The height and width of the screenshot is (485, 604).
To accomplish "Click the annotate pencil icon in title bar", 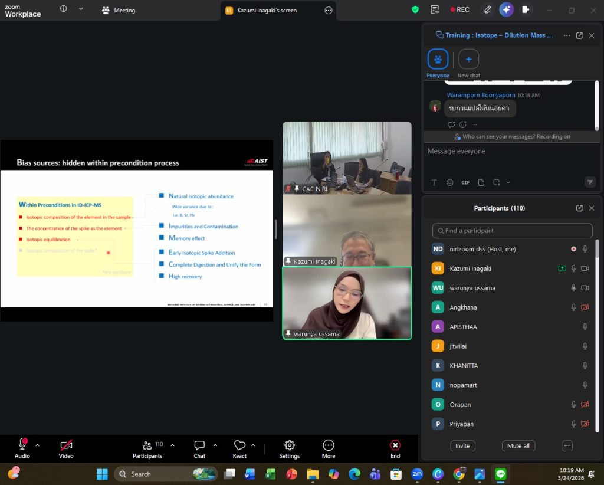I will 487,9.
